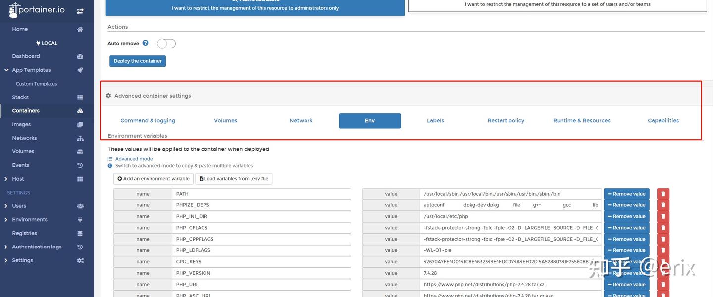713x297 pixels.
Task: Click the Dashboard gauge icon
Action: pyautogui.click(x=79, y=55)
